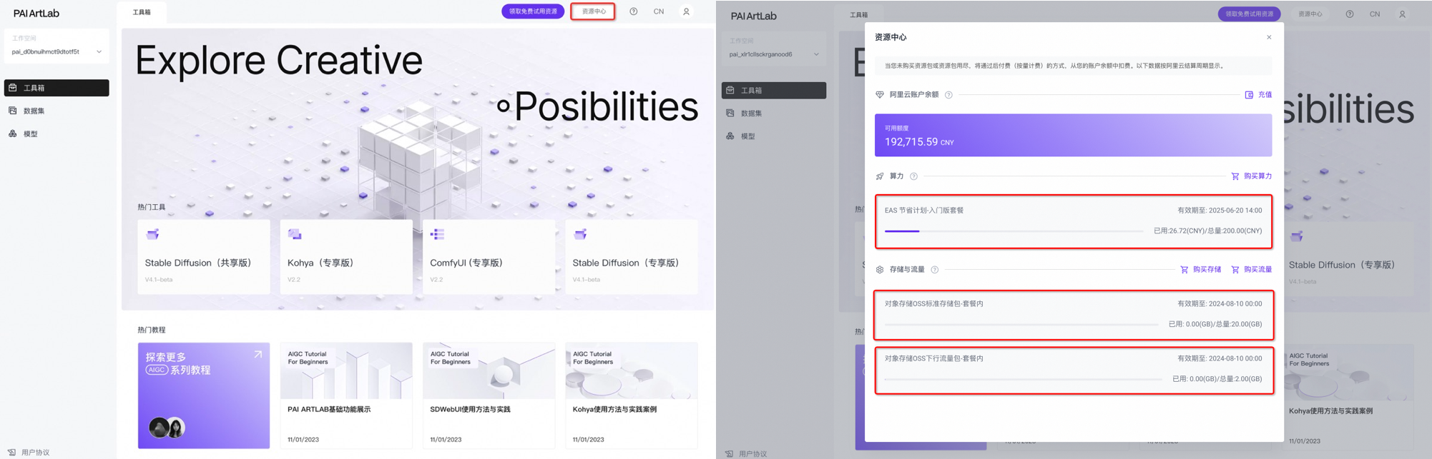Image resolution: width=1432 pixels, height=459 pixels.
Task: Click the 购买流量 link
Action: 1251,270
